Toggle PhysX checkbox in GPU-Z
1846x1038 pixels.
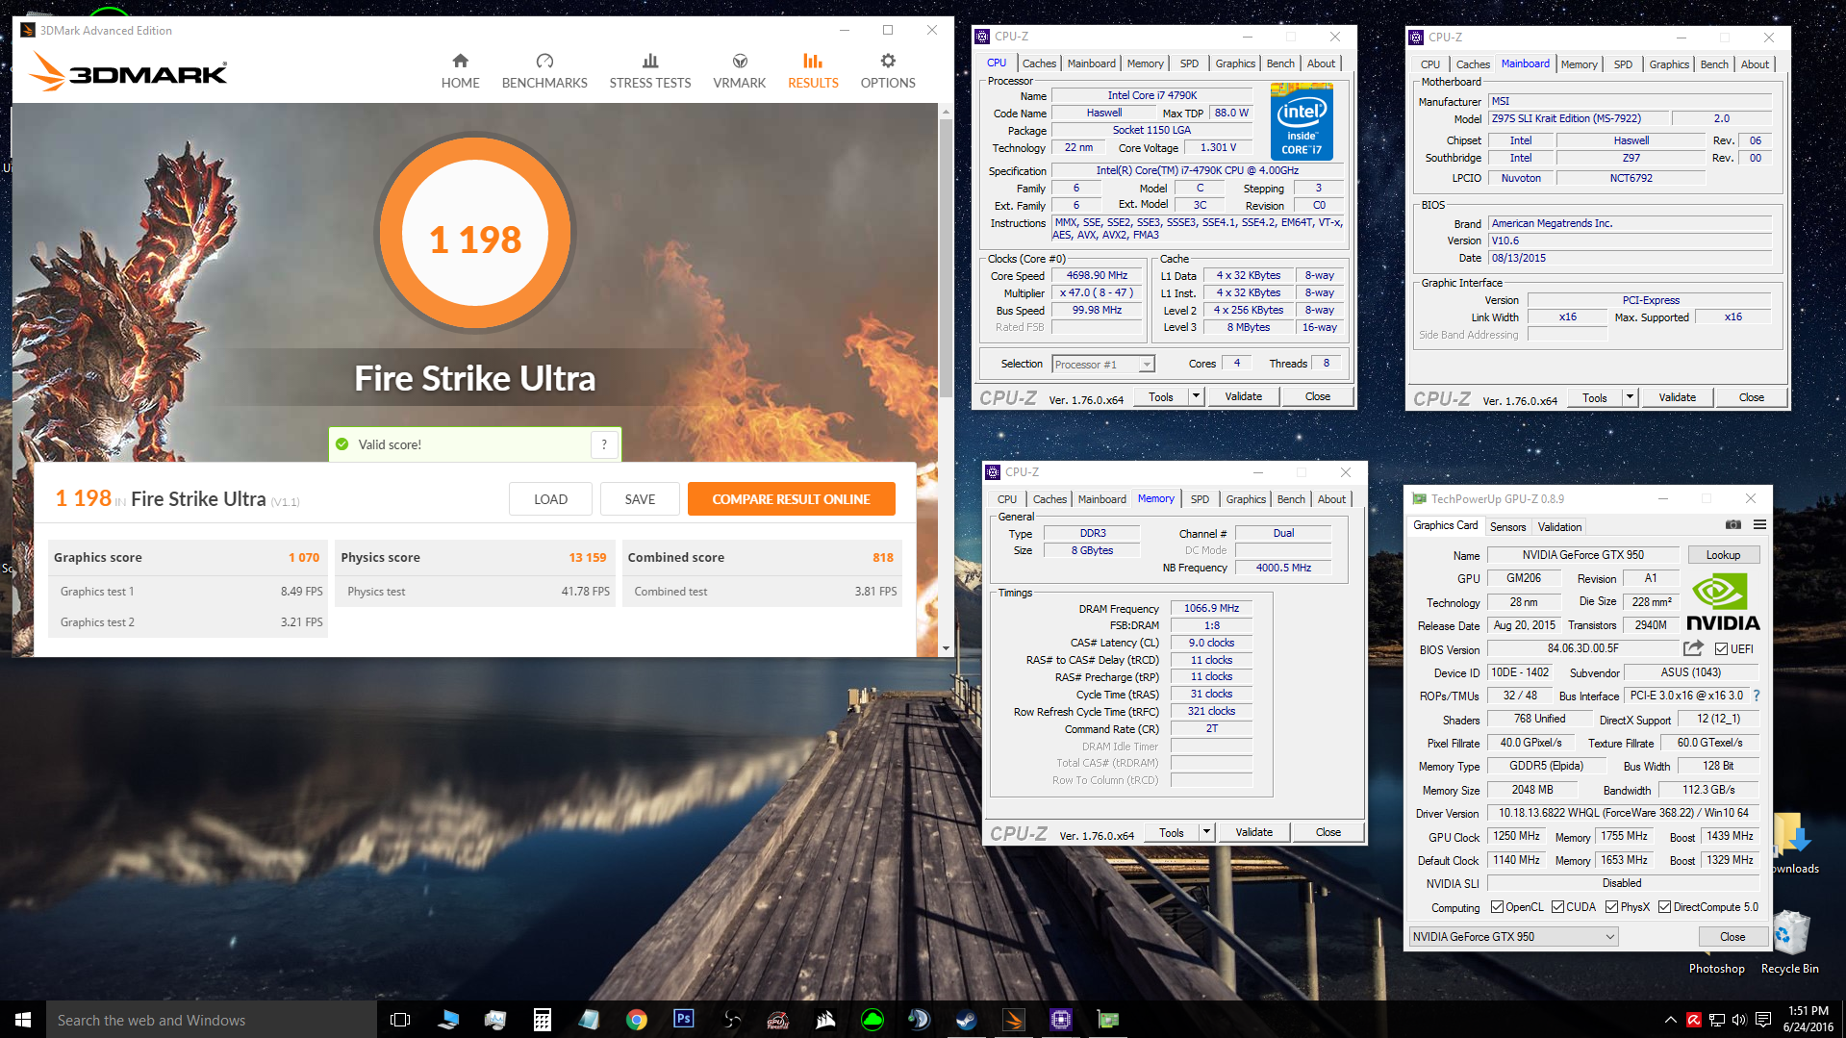coord(1611,907)
